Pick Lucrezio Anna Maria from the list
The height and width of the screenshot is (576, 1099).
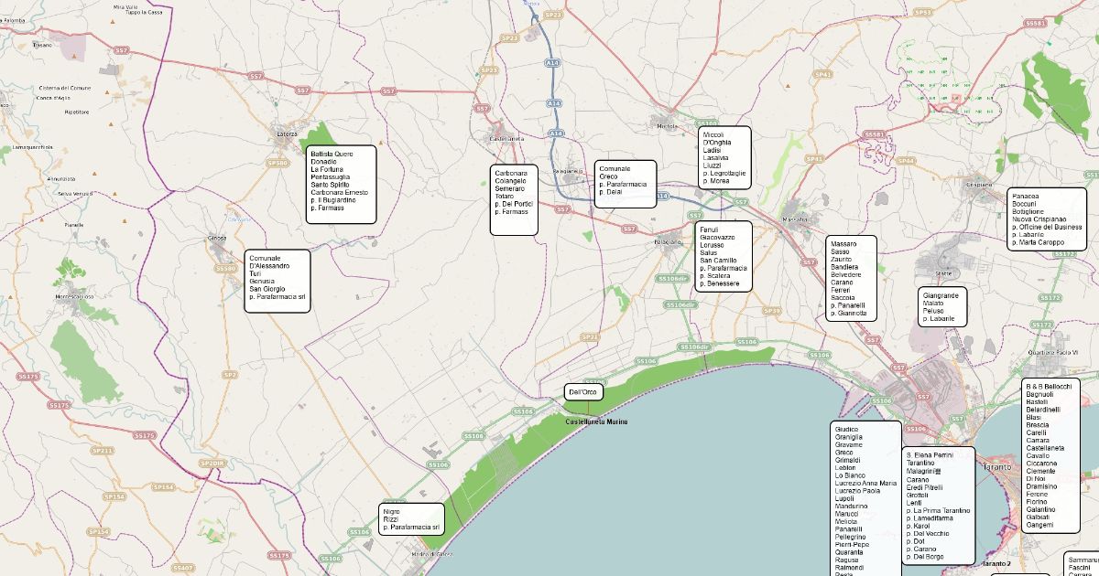pos(865,483)
